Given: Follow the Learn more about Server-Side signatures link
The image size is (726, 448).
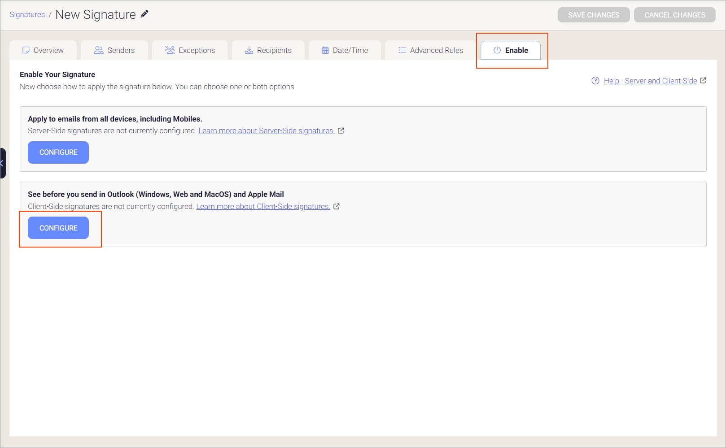Looking at the screenshot, I should pos(267,130).
